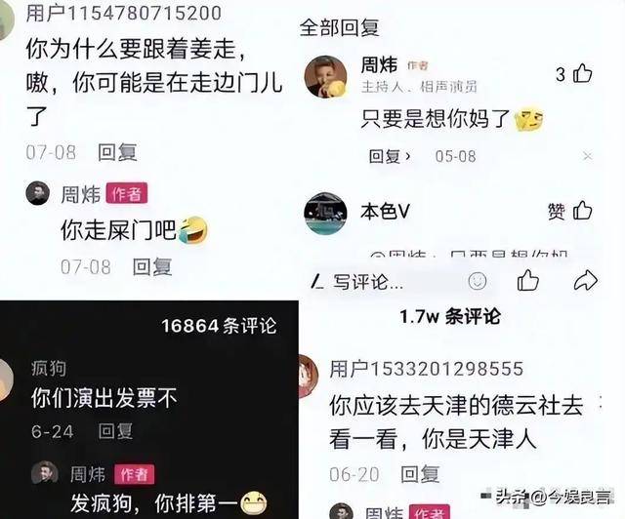Reply to the 06-20 天津 comment
Screen dimensions: 625x519
point(420,474)
